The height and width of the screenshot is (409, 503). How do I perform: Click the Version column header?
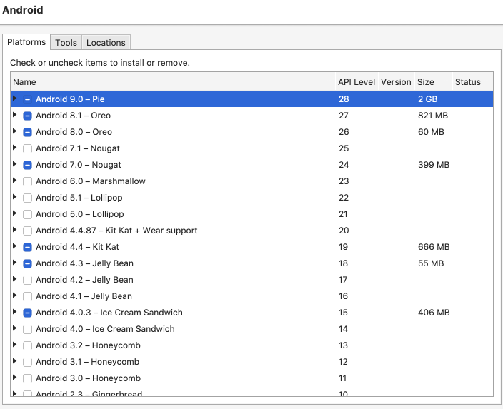396,82
